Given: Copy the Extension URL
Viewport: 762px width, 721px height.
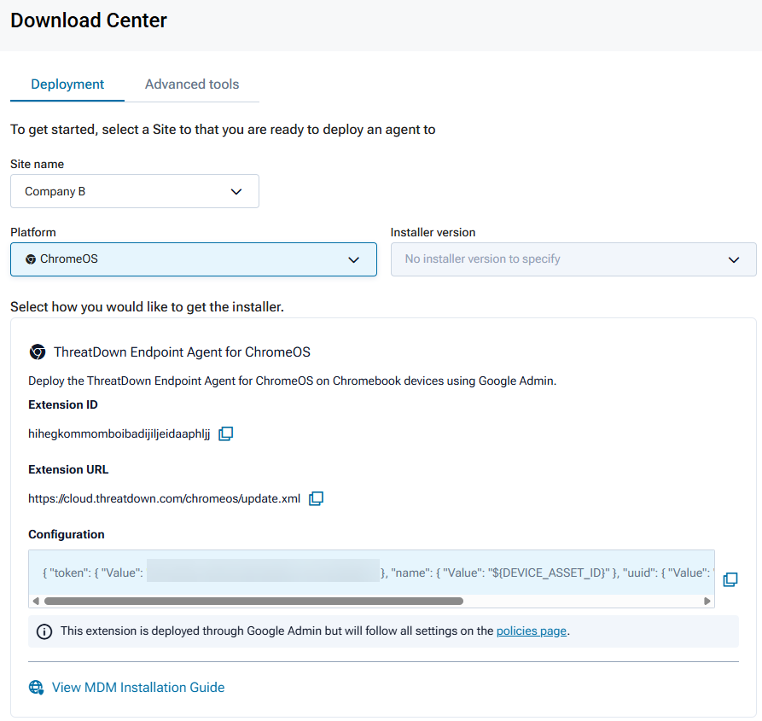Looking at the screenshot, I should point(316,498).
